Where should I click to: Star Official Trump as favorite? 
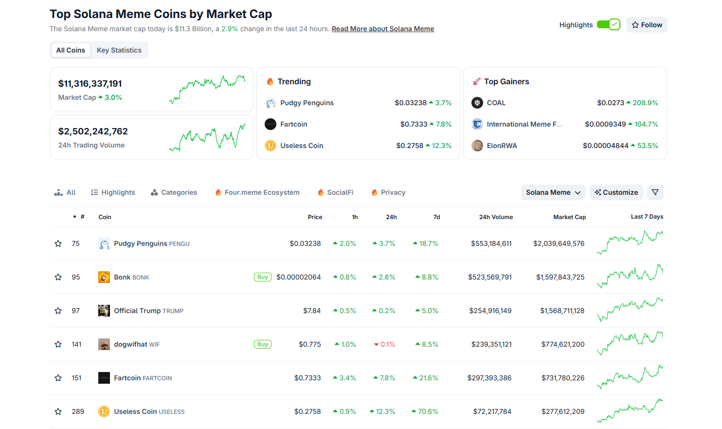58,311
